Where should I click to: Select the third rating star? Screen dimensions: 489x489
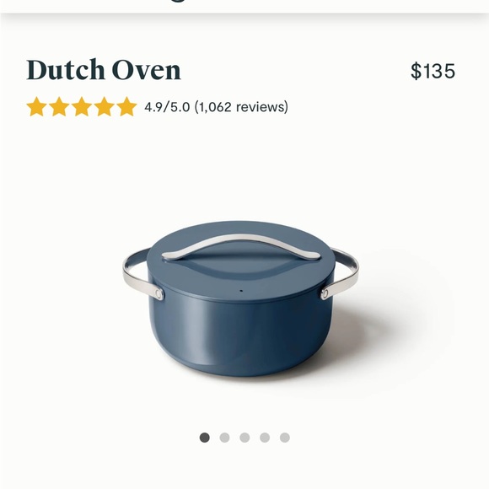point(82,107)
